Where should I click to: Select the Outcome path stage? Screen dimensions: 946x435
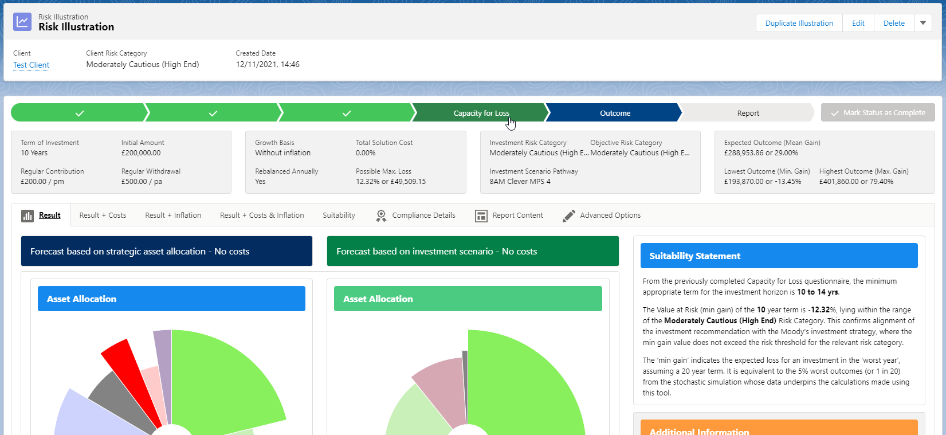click(x=615, y=113)
